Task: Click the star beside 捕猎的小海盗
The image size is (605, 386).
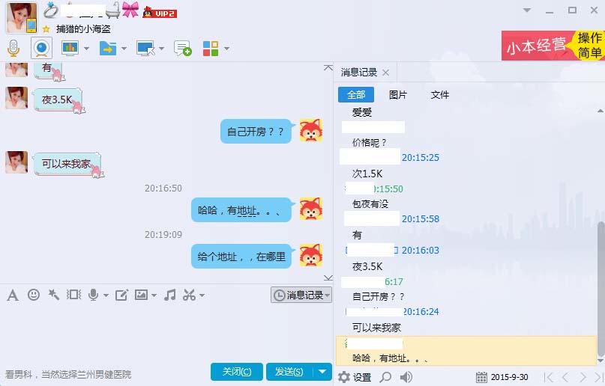Action: [46, 29]
